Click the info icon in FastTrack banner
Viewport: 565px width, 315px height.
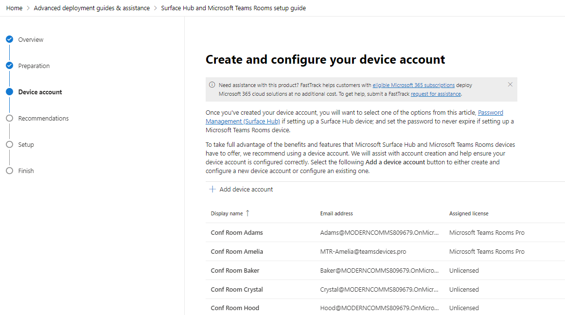point(212,85)
